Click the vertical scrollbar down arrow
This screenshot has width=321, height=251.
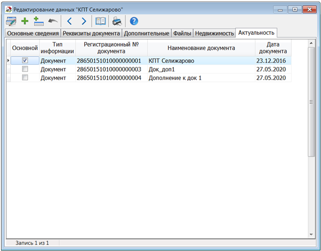click(x=311, y=235)
